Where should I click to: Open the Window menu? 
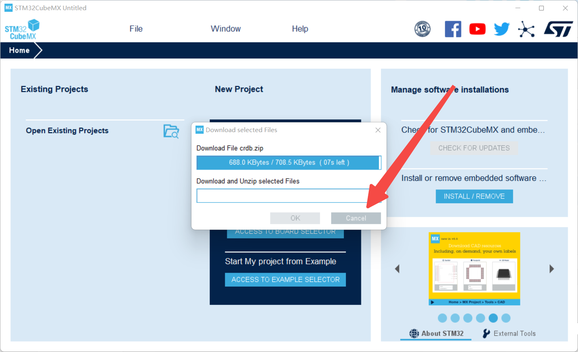226,29
